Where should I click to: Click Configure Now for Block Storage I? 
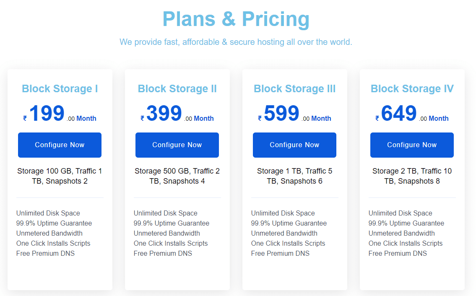(x=60, y=145)
